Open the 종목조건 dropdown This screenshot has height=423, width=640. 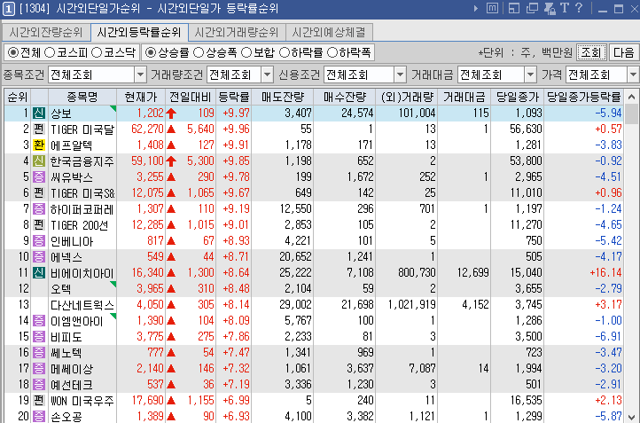tap(140, 74)
